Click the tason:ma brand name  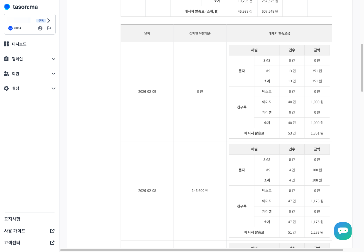pyautogui.click(x=25, y=7)
